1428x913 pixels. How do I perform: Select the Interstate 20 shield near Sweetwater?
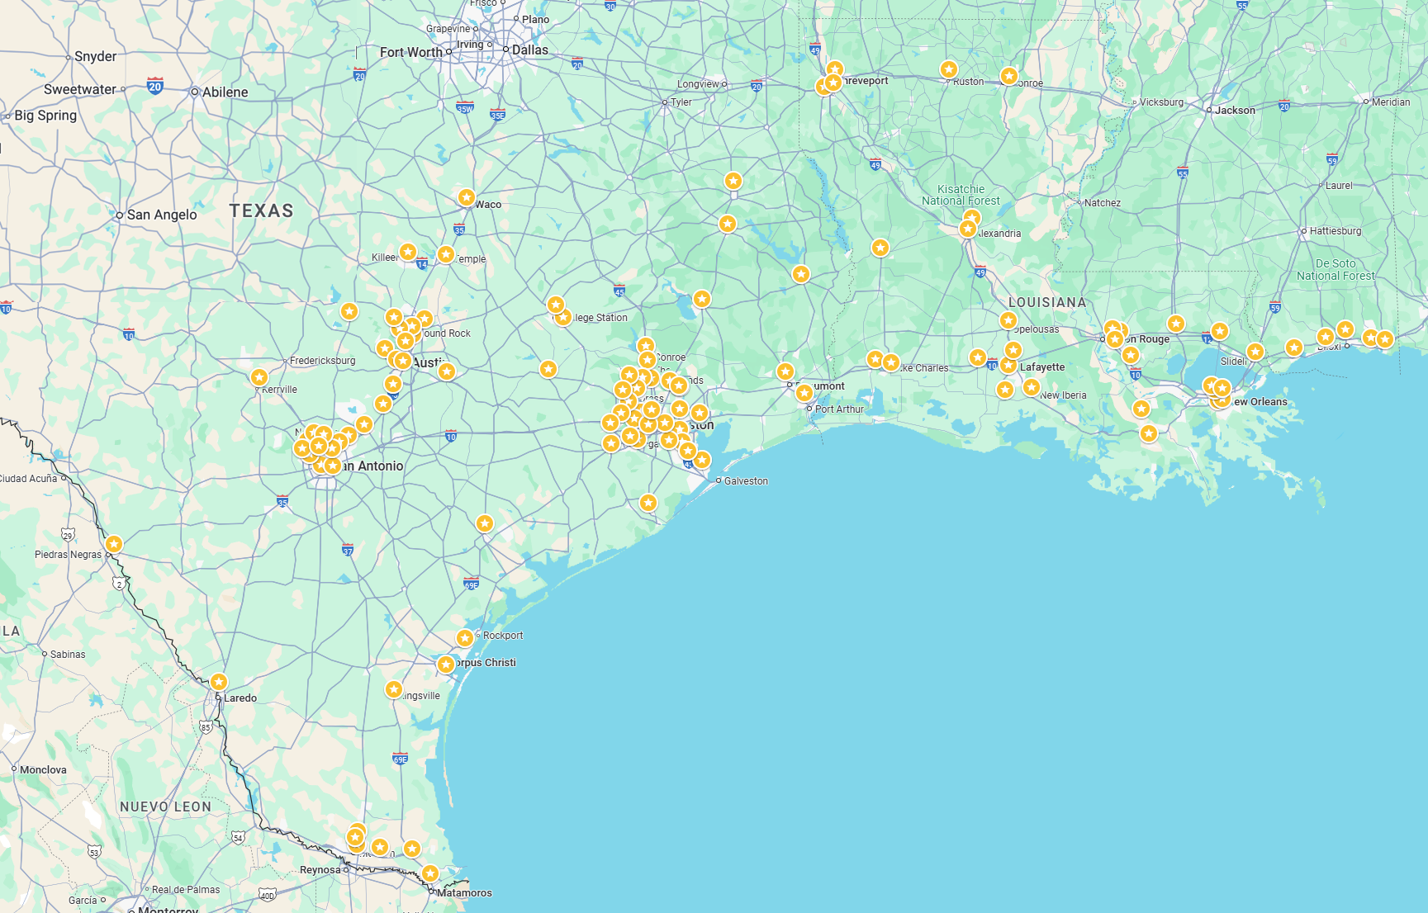(155, 86)
